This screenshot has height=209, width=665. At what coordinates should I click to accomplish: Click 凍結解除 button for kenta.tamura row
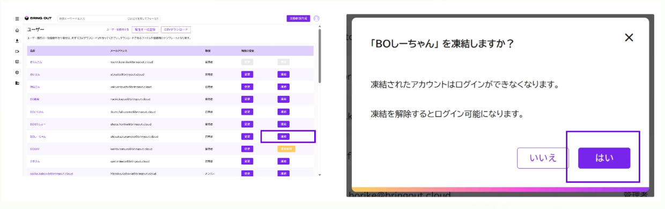pos(286,148)
